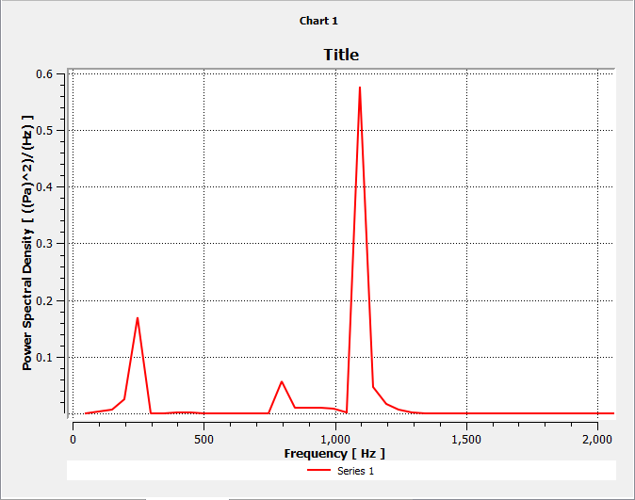Click the 0.5 y-axis tick label
This screenshot has width=635, height=500.
point(44,130)
